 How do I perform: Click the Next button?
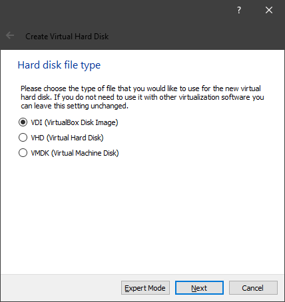(199, 288)
